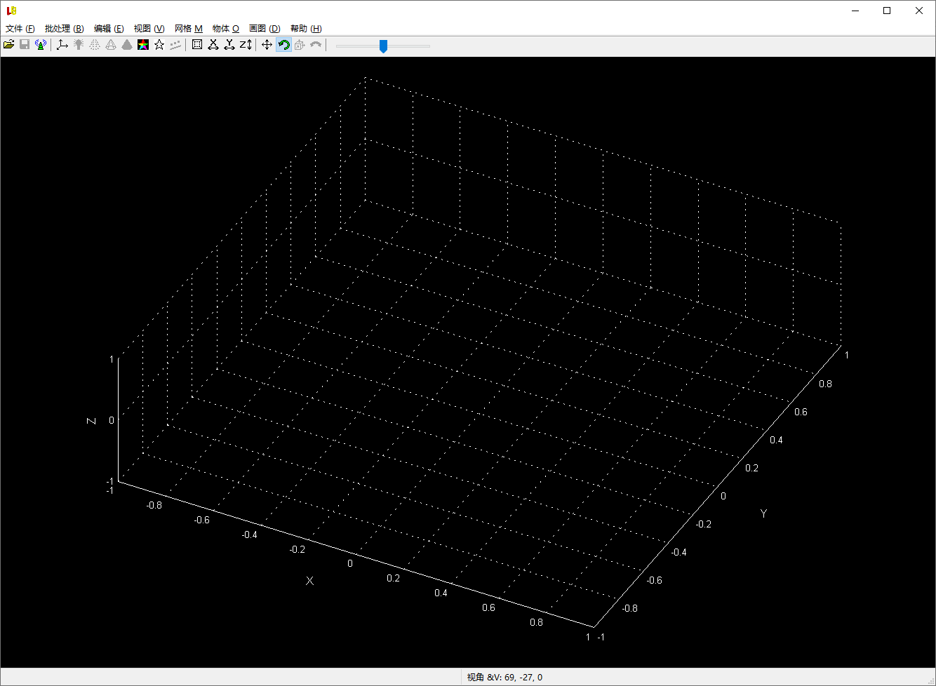The image size is (936, 686).
Task: Click the application icon in title bar
Action: pos(11,11)
